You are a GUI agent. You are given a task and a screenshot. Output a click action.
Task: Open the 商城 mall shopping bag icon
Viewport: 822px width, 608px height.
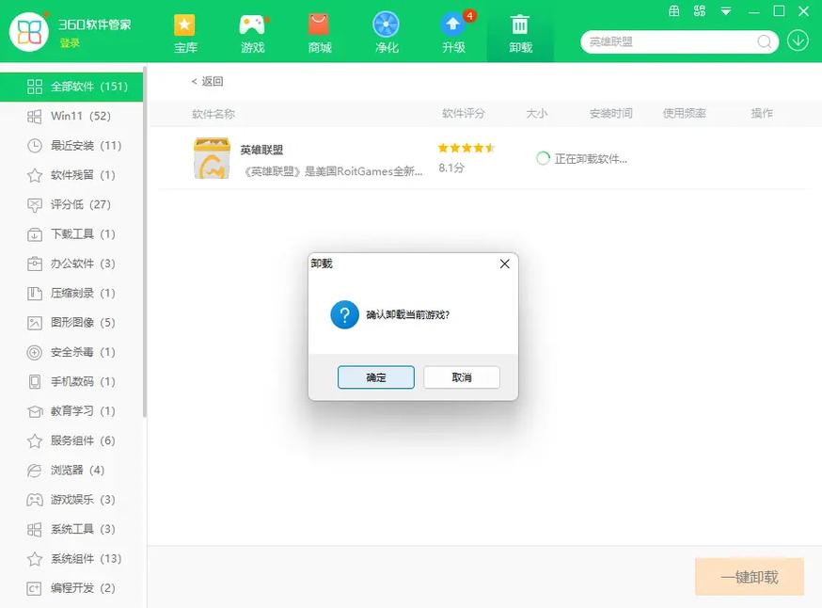(x=319, y=26)
